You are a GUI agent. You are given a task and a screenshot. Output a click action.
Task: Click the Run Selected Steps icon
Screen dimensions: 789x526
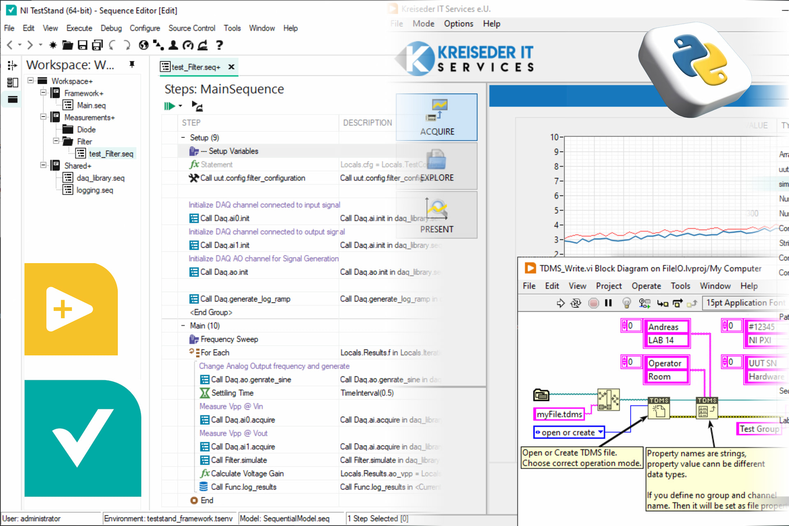coord(197,106)
